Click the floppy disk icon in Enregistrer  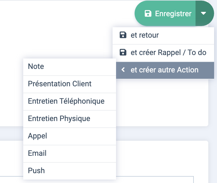(148, 14)
